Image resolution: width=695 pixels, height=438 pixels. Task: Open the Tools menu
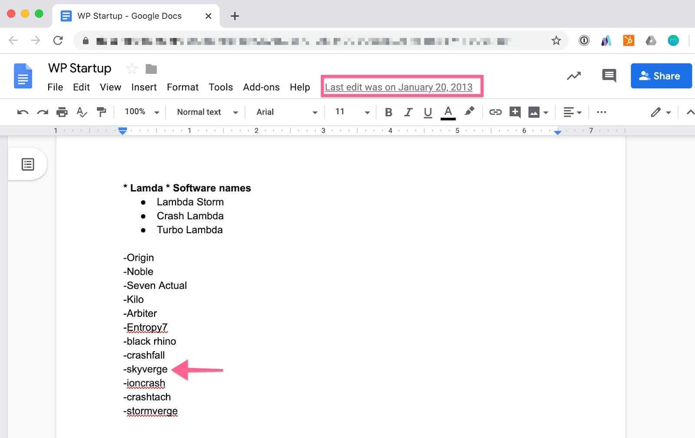coord(221,87)
